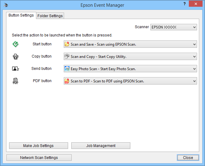This screenshot has height=166, width=205.
Task: Click the 'Start button' label
Action: pos(42,44)
